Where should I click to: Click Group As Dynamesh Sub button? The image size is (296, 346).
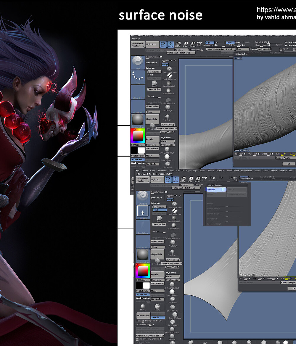pos(150,336)
